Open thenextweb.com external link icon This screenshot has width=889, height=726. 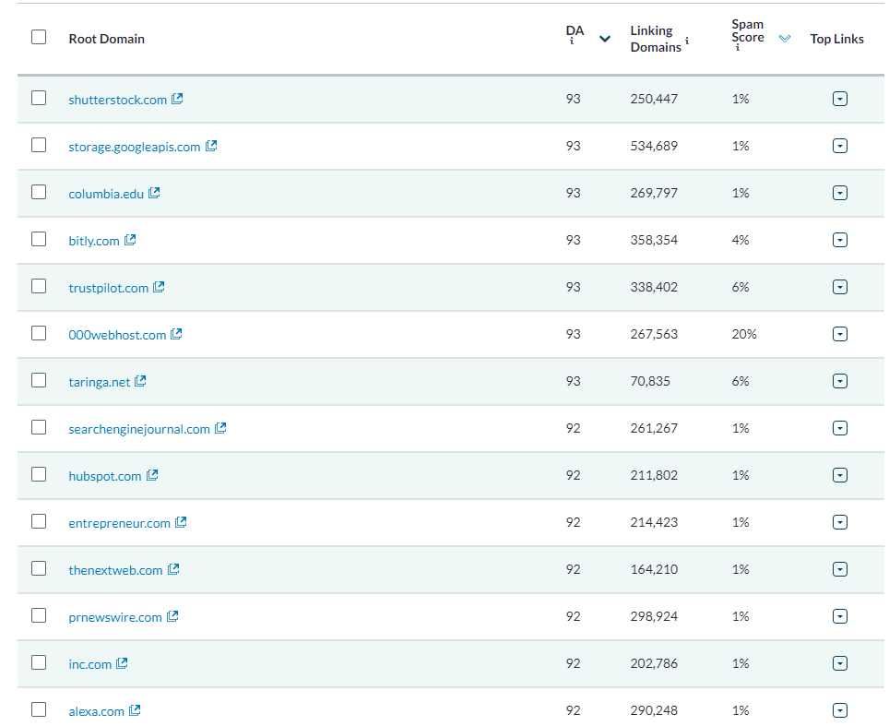pyautogui.click(x=173, y=569)
